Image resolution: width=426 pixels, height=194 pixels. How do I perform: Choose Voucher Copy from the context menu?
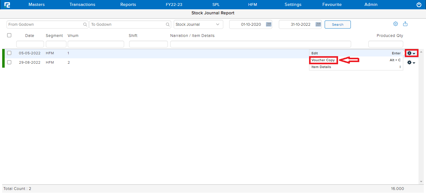[323, 60]
